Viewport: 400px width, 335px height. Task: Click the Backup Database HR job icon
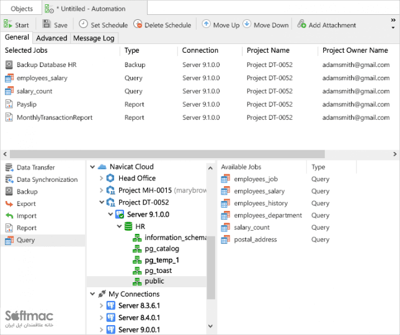click(x=9, y=65)
